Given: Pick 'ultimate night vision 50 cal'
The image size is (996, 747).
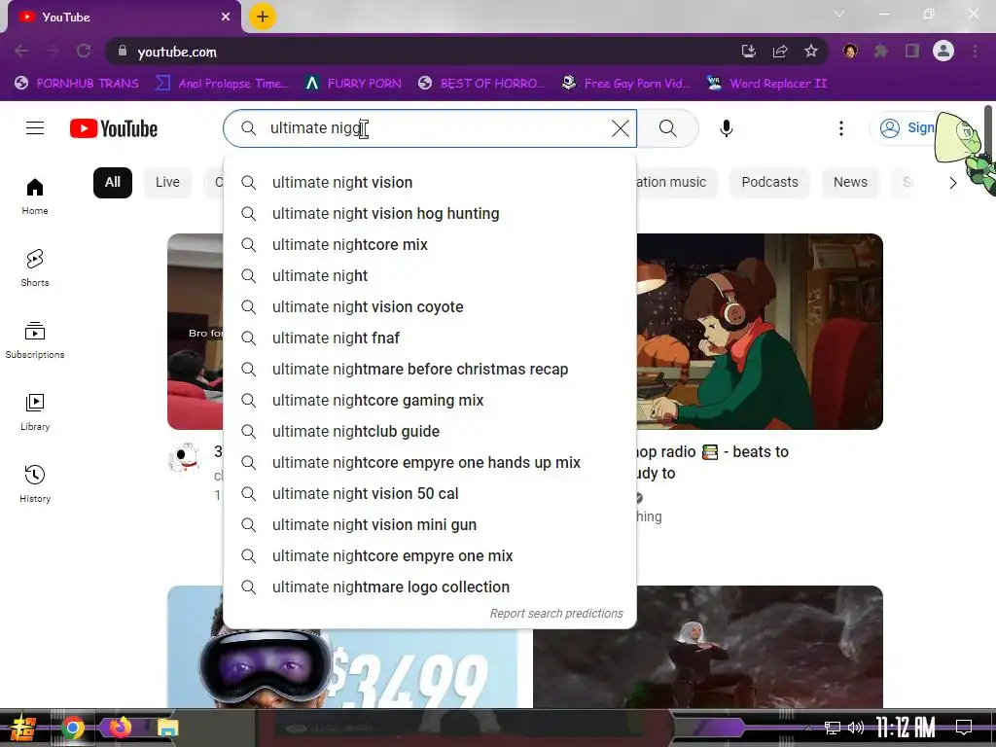Looking at the screenshot, I should pos(430,493).
